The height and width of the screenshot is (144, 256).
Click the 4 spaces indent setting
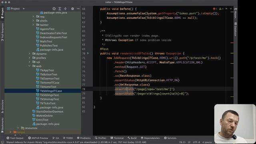(x=207, y=142)
